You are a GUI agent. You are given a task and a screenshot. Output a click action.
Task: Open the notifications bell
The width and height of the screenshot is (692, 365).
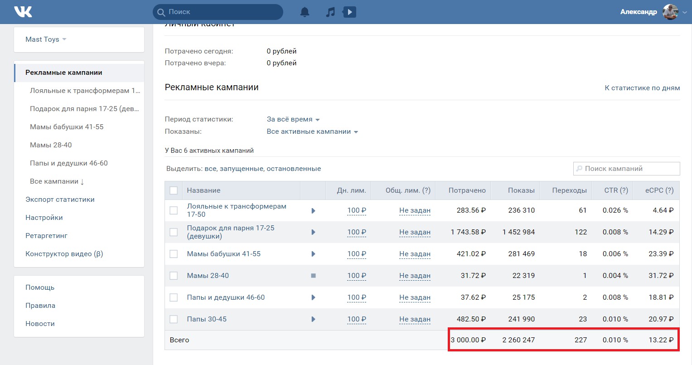[305, 12]
